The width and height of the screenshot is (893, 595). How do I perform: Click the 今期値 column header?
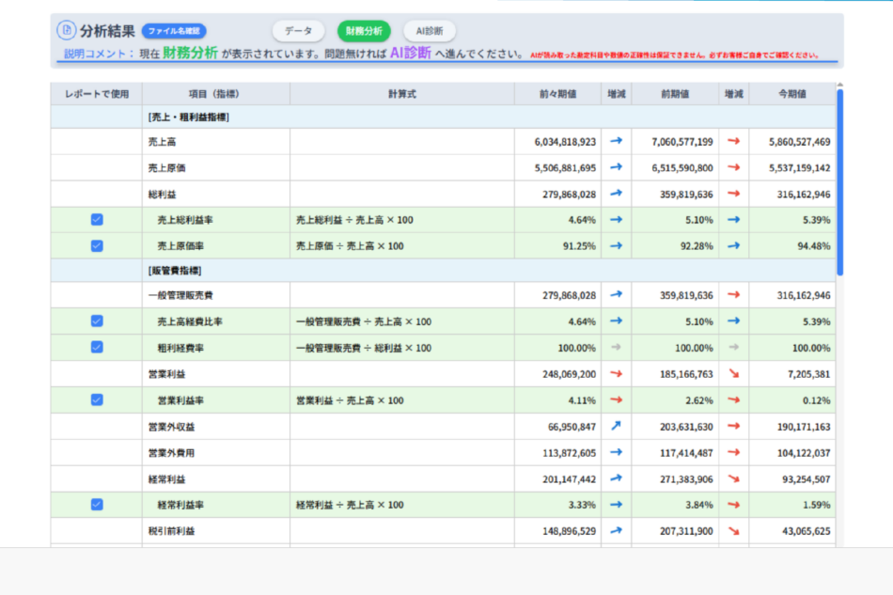(x=792, y=94)
